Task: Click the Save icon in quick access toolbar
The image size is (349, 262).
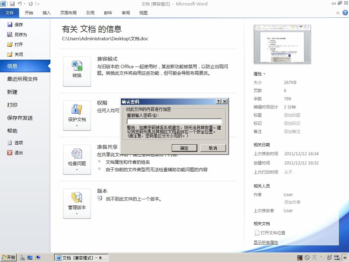Action: 12,3
